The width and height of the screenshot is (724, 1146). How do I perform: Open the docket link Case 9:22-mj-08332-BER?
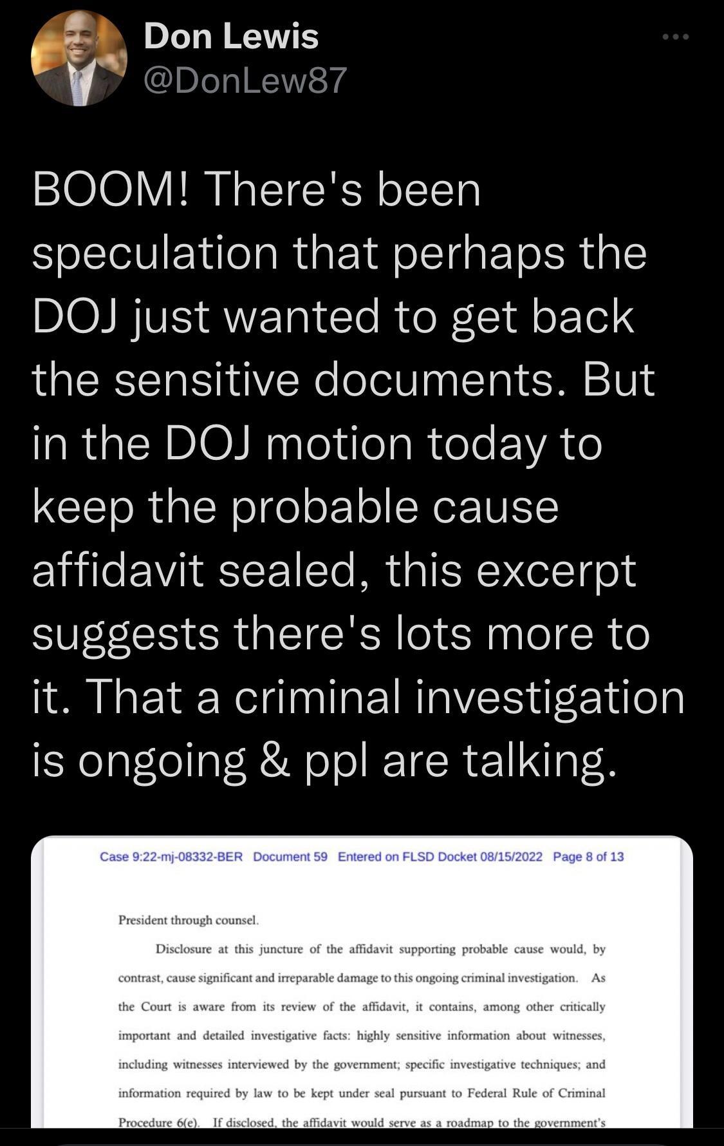click(171, 857)
